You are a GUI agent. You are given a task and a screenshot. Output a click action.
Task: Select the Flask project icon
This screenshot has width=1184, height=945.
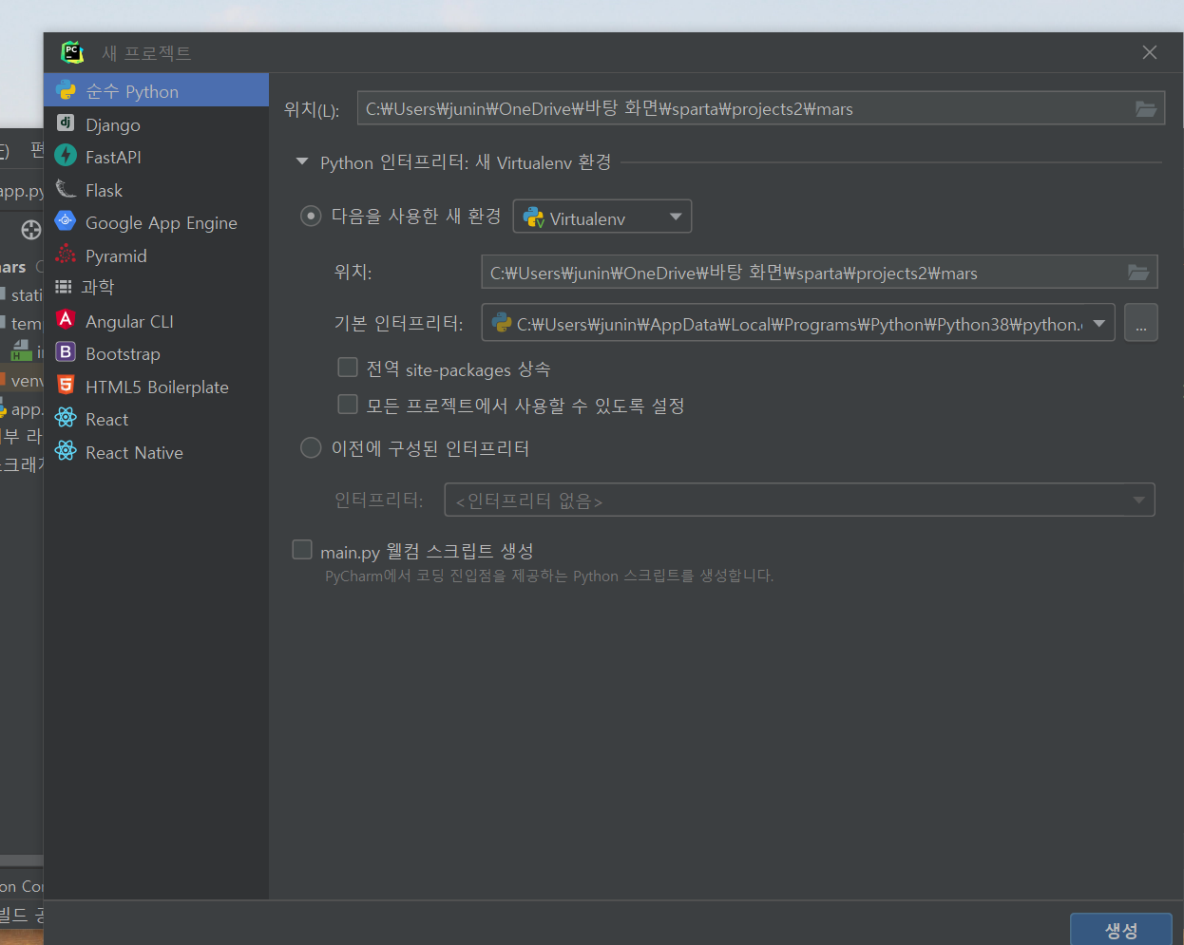(x=66, y=189)
